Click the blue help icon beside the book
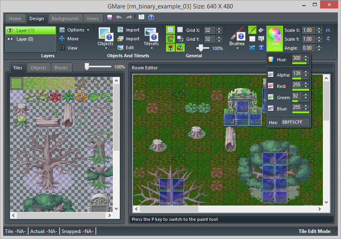341x239 pixels. pyautogui.click(x=151, y=17)
